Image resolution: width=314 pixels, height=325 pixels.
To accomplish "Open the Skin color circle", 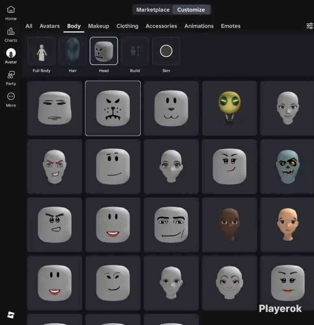I will coord(166,51).
